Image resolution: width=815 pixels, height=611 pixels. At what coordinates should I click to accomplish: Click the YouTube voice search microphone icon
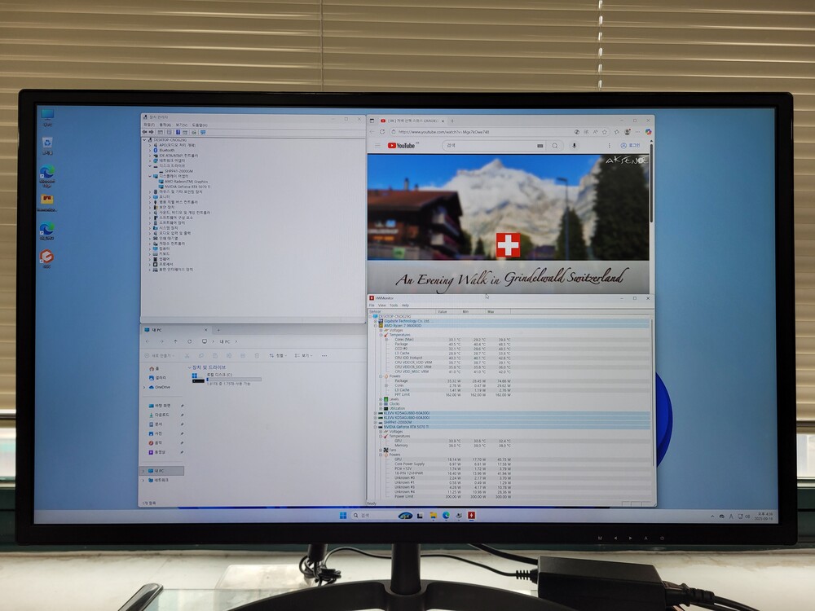click(574, 146)
